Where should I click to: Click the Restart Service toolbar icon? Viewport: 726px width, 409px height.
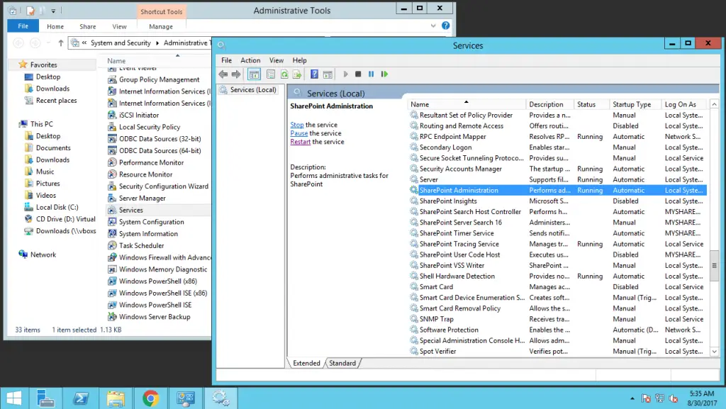(x=384, y=74)
